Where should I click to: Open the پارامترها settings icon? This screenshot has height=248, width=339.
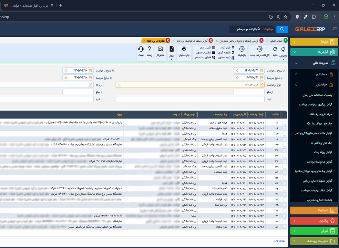(x=242, y=49)
